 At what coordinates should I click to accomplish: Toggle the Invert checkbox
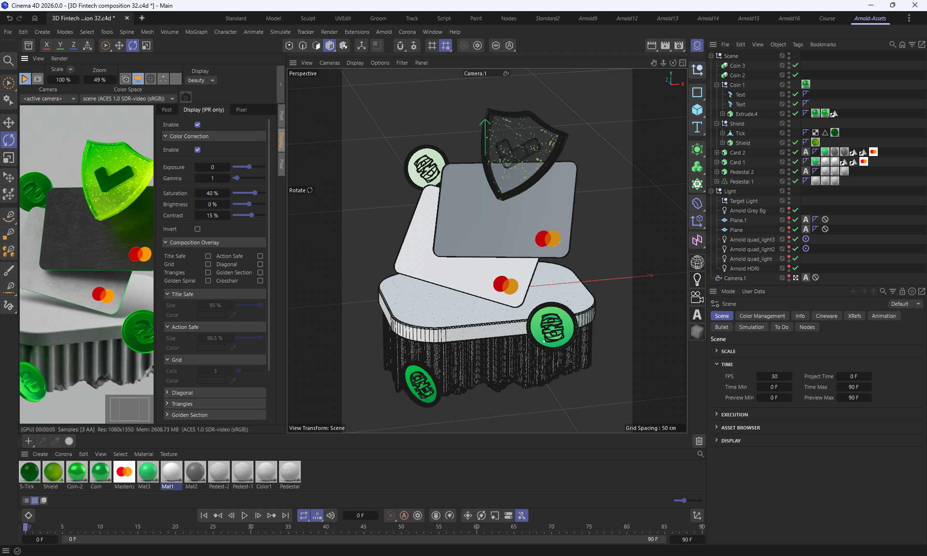(197, 229)
